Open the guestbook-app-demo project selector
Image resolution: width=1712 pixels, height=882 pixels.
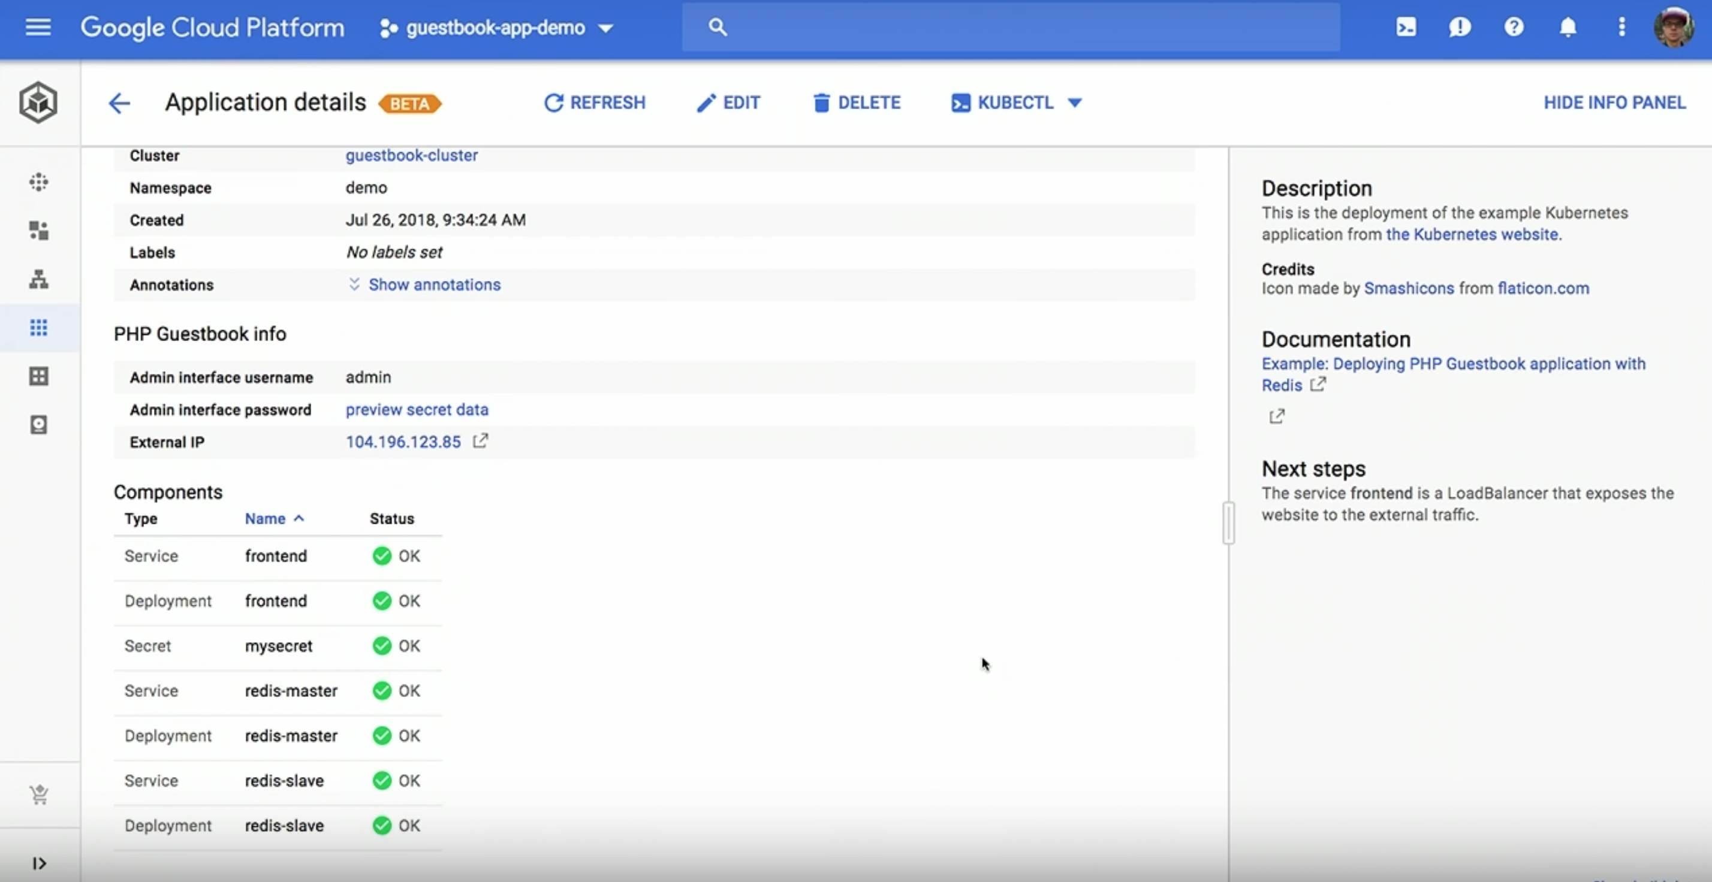[496, 28]
